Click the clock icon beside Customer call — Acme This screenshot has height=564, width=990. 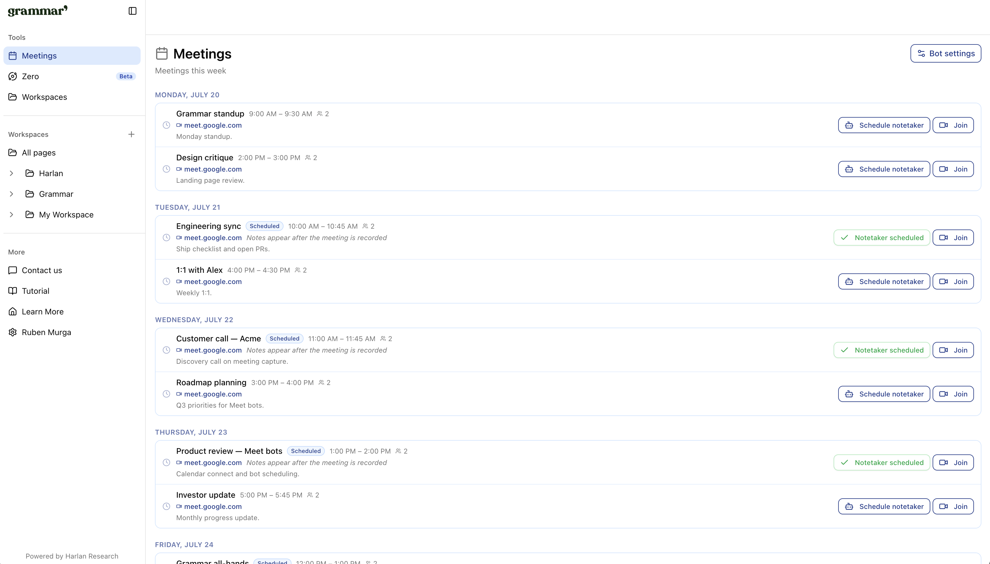(x=166, y=350)
